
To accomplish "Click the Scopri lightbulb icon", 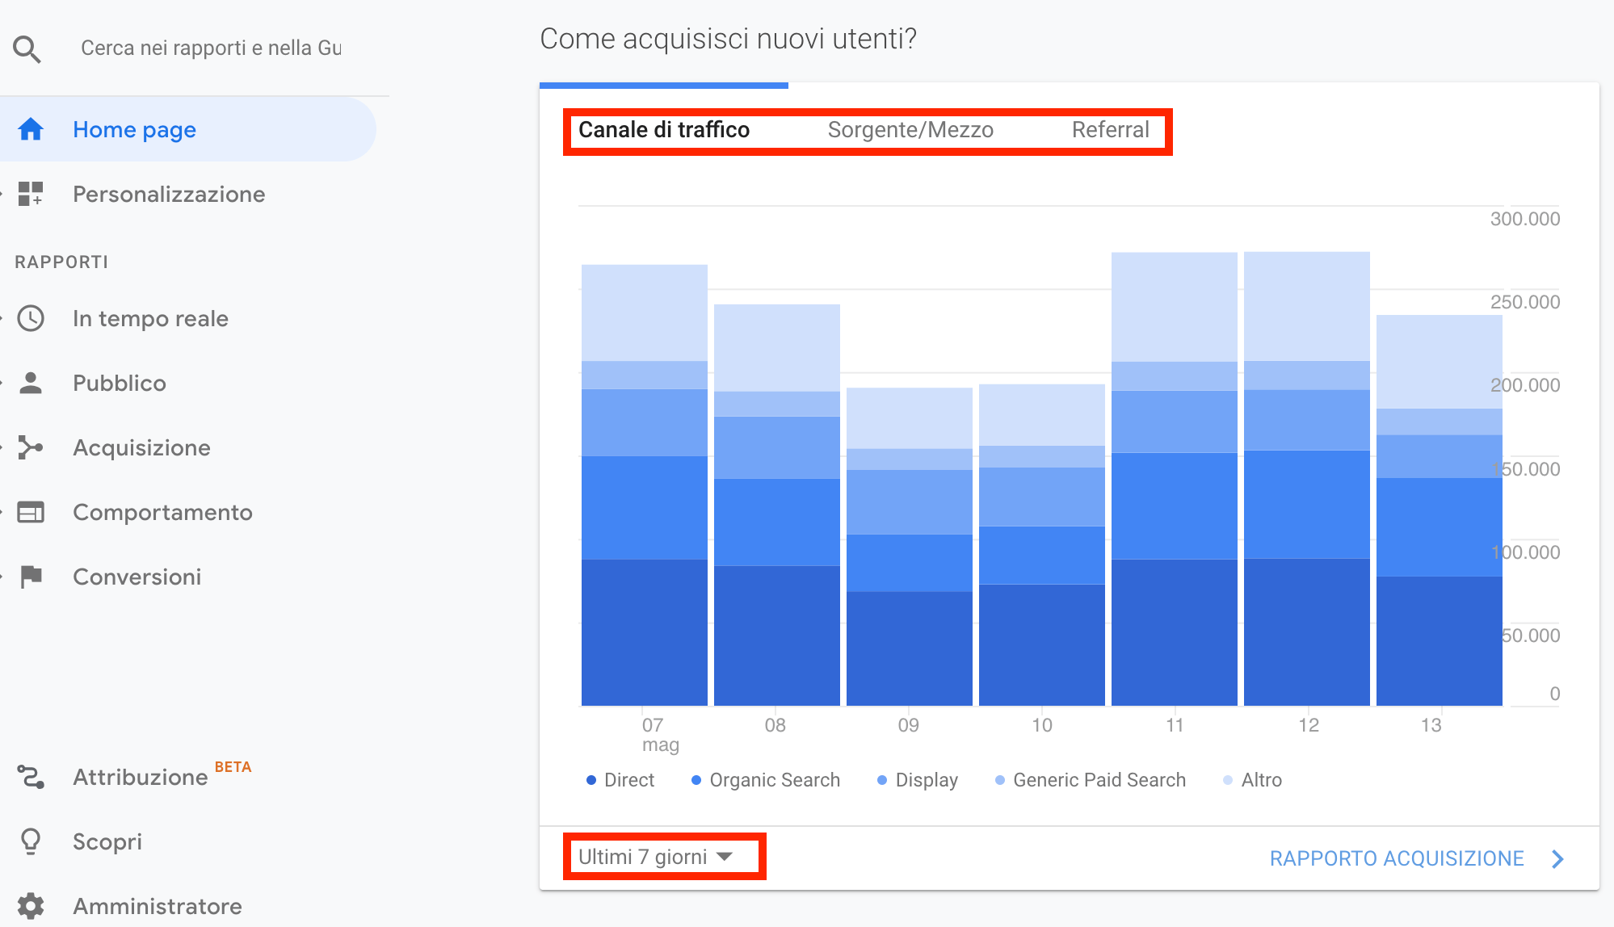I will click(31, 841).
